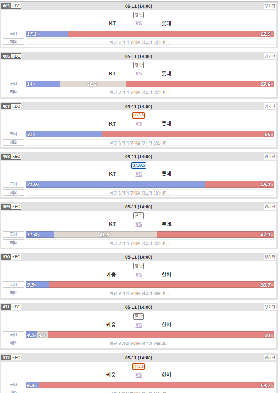Click the 465 game number badge
The image size is (280, 393).
tap(6, 6)
